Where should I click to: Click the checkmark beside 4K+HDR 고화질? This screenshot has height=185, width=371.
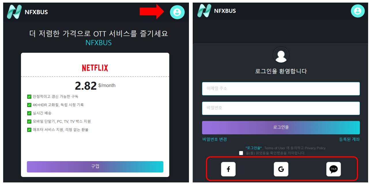tap(29, 105)
